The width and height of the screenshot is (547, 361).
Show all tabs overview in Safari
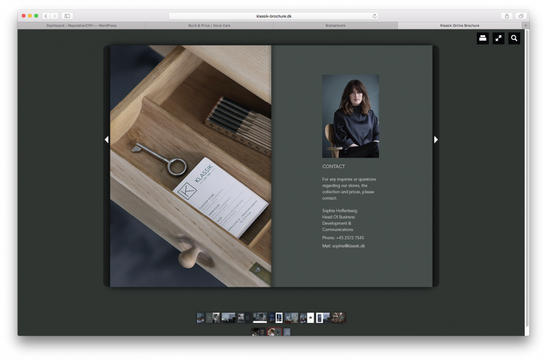(521, 16)
